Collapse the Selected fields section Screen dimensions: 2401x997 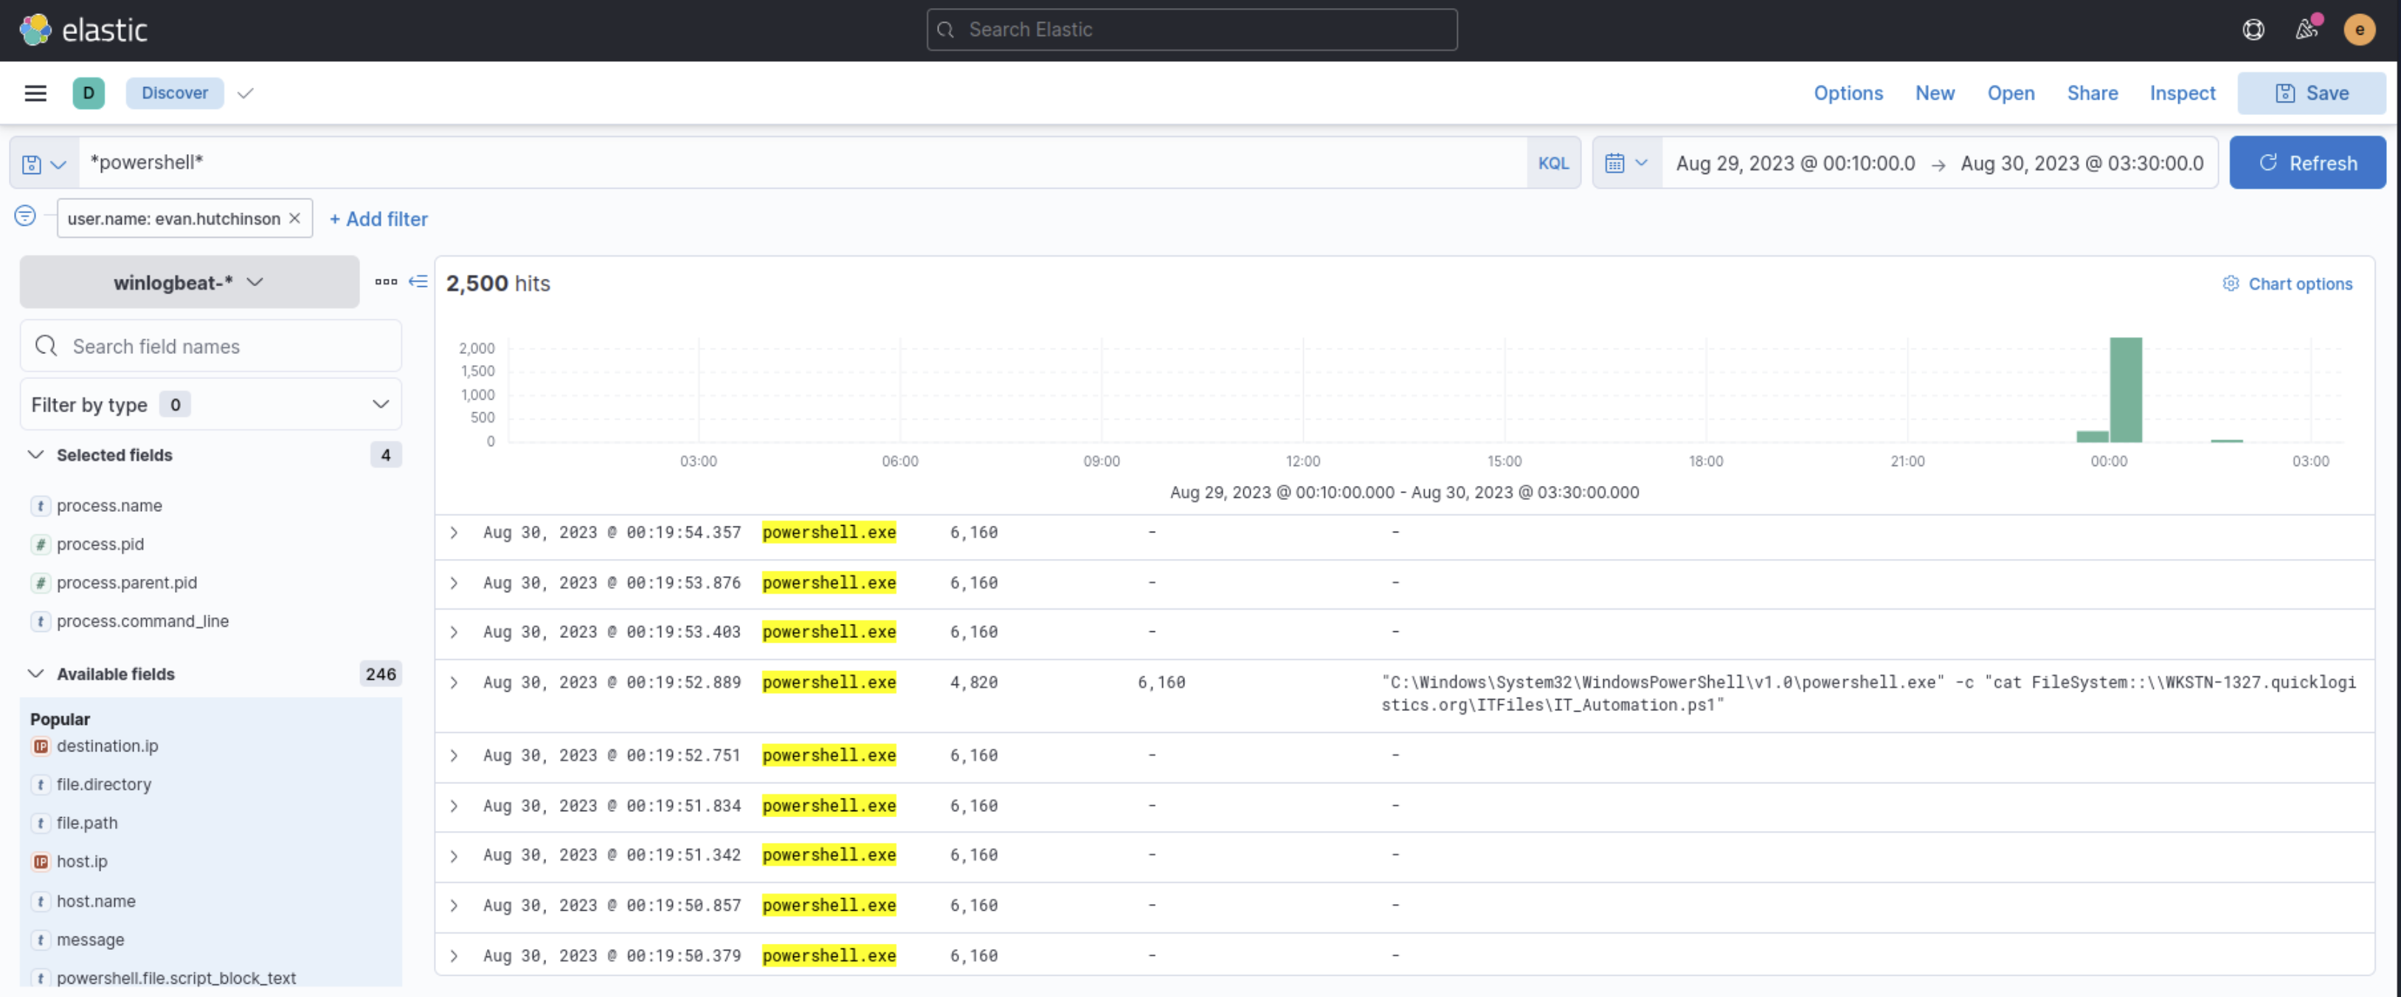[35, 455]
